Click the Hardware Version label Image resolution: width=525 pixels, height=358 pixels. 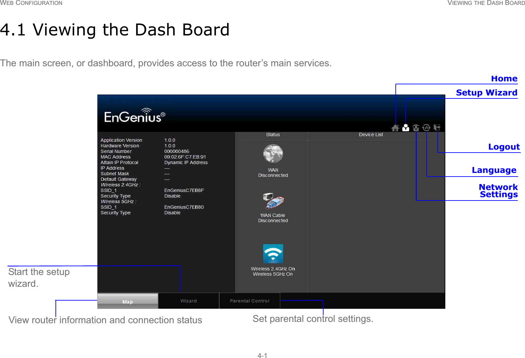tap(120, 146)
